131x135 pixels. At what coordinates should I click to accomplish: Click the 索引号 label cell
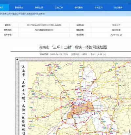click(x=8, y=25)
